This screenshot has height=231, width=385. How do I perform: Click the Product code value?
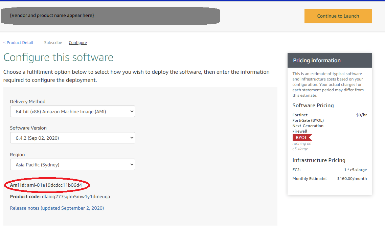click(x=76, y=197)
